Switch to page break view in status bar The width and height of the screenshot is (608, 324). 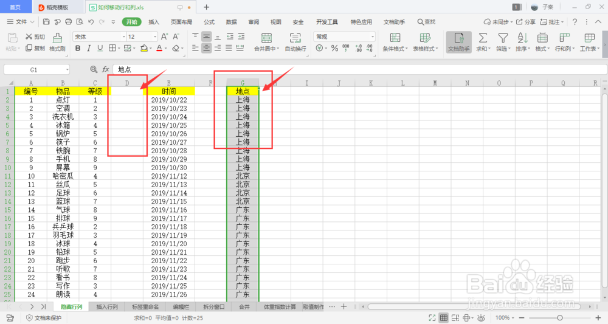[455, 318]
